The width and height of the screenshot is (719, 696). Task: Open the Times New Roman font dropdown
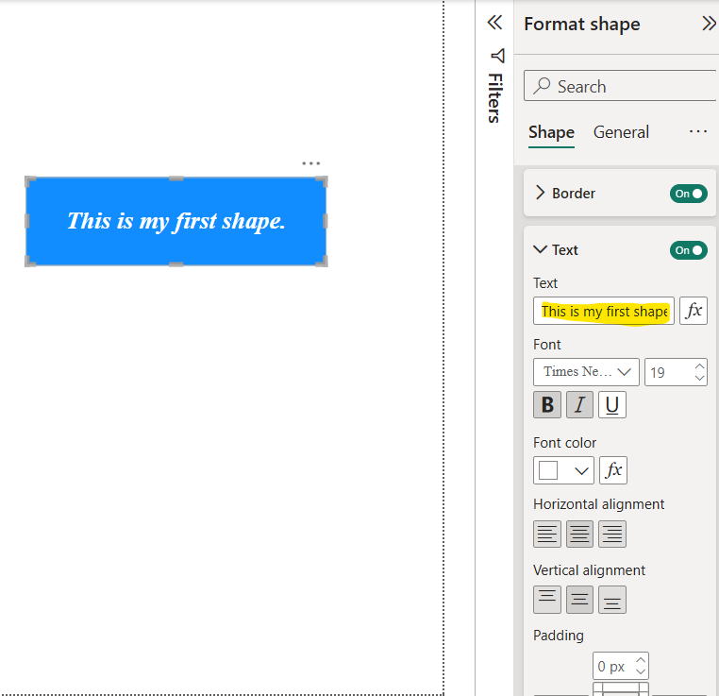(x=586, y=372)
